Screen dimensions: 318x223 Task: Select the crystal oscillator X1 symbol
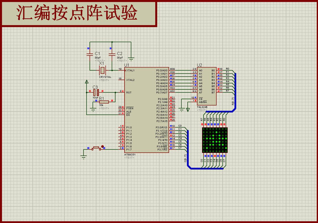(x=102, y=70)
